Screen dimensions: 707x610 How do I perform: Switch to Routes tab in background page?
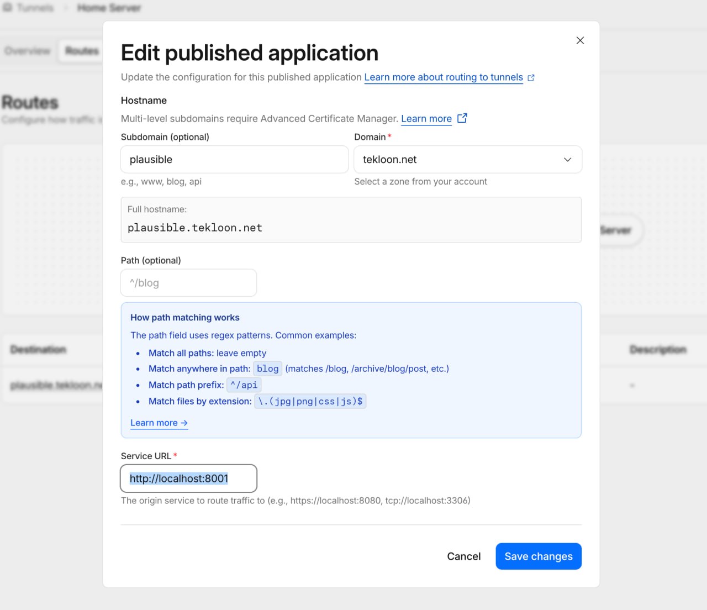tap(82, 51)
